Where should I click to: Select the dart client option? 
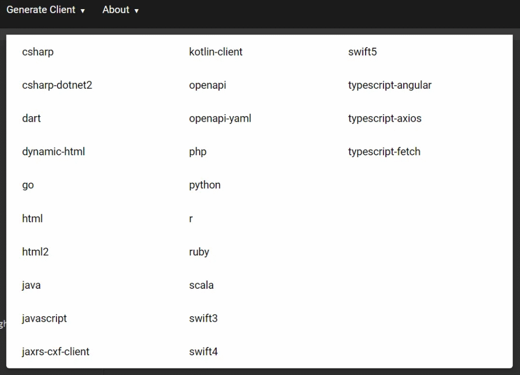pos(31,118)
